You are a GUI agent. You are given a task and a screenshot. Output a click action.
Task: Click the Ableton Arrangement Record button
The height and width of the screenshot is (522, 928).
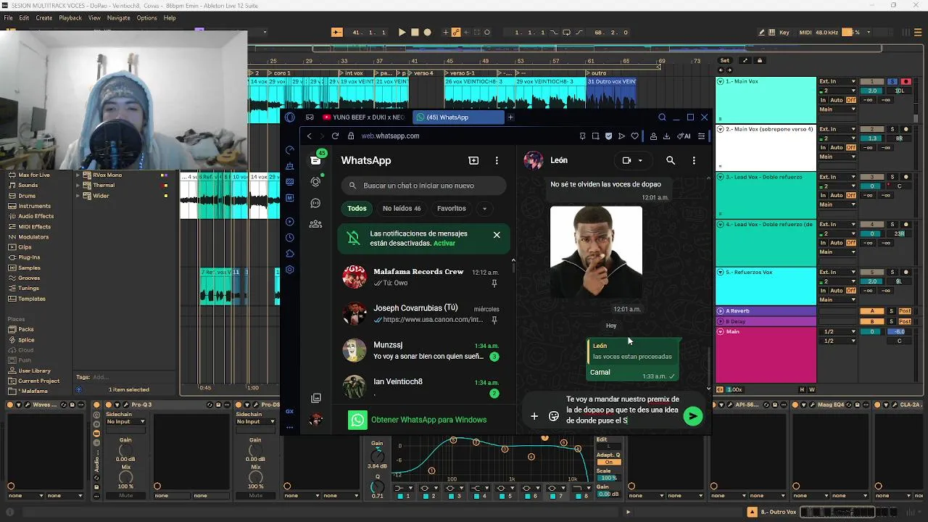point(427,33)
